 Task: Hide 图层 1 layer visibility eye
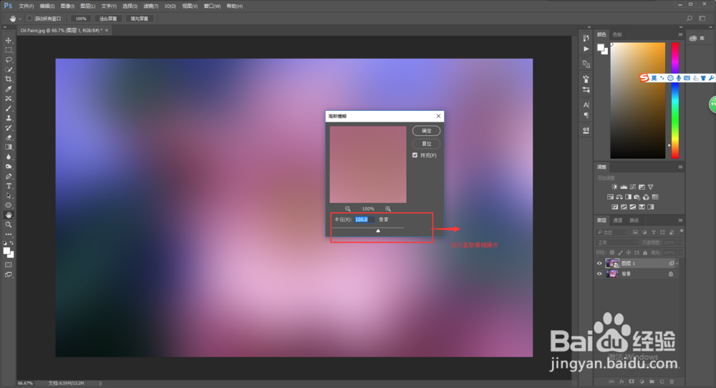(599, 263)
